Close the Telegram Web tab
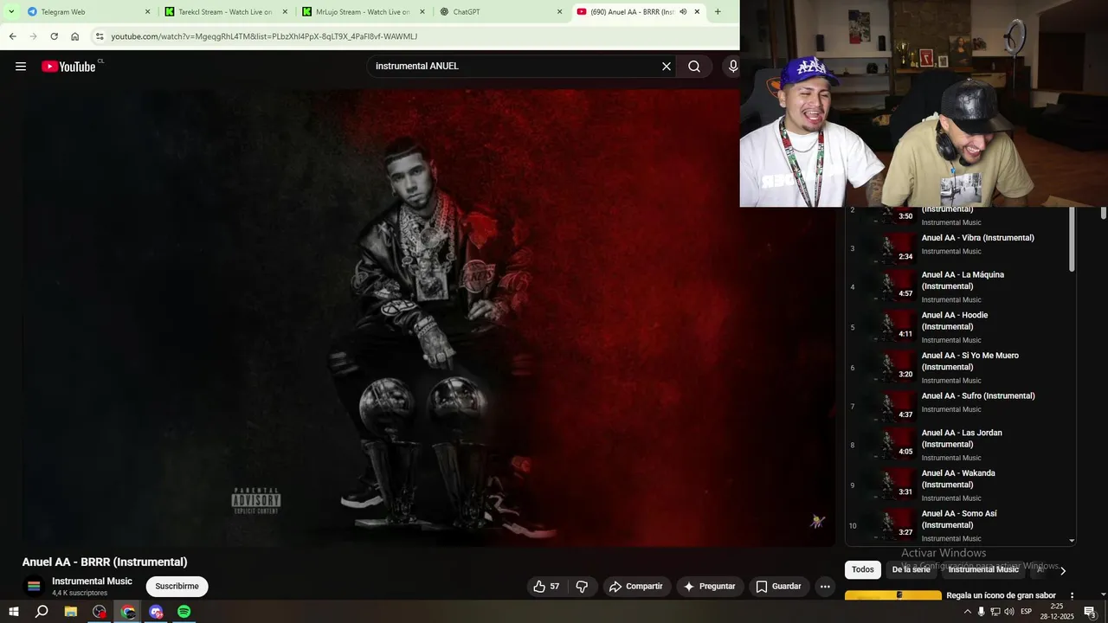This screenshot has width=1108, height=623. point(147,12)
